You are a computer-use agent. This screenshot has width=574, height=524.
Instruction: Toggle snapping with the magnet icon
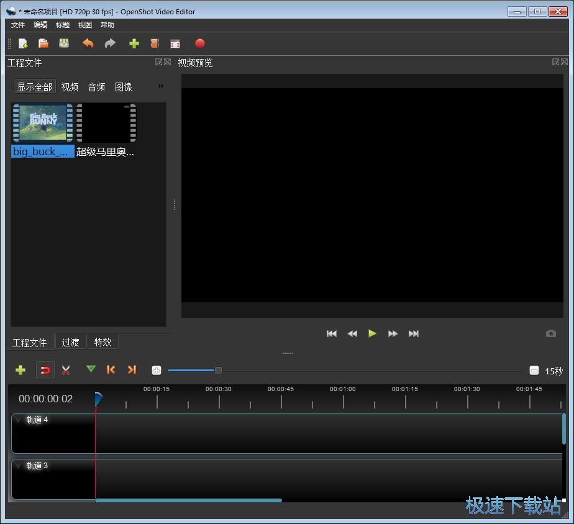pos(45,370)
